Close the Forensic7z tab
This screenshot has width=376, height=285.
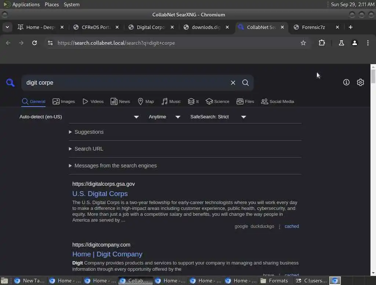coord(337,27)
